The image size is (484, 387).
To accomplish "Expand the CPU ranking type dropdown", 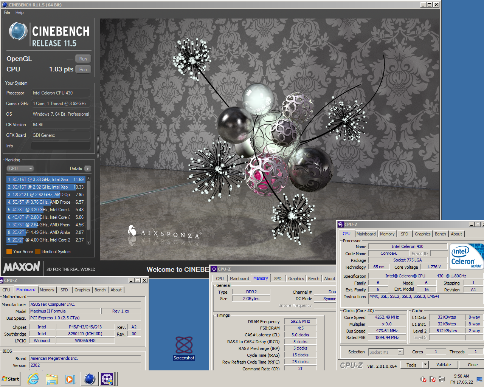I will (x=20, y=169).
